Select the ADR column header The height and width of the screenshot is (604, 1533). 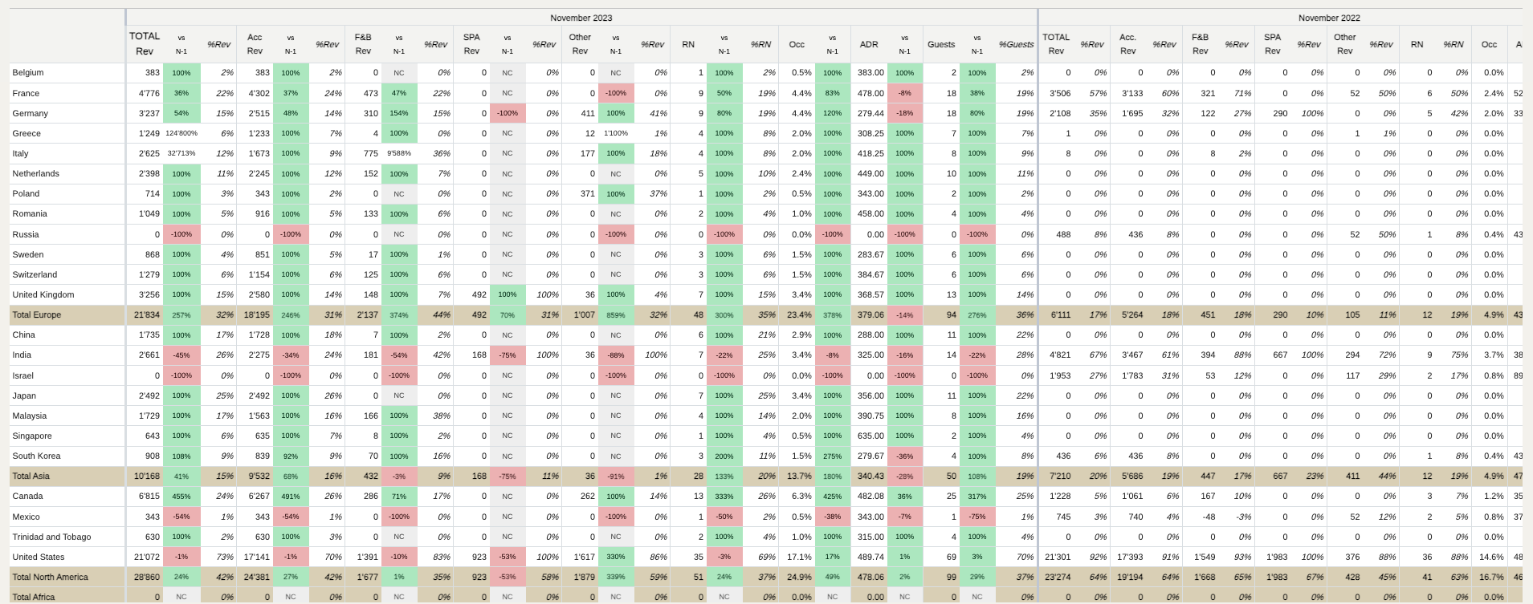click(869, 45)
